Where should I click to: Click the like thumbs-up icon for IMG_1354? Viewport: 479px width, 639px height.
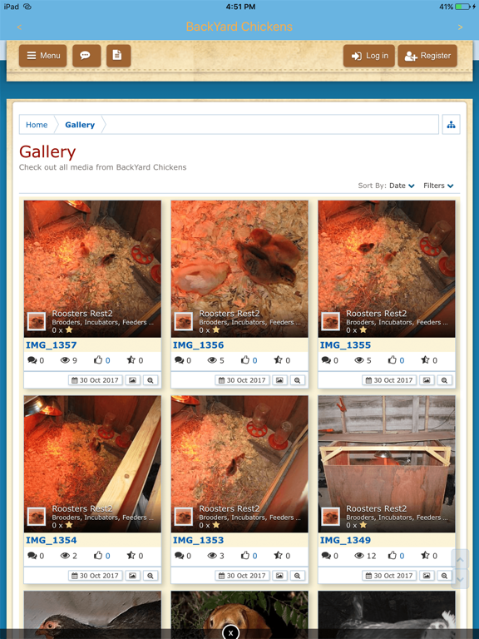tap(98, 555)
